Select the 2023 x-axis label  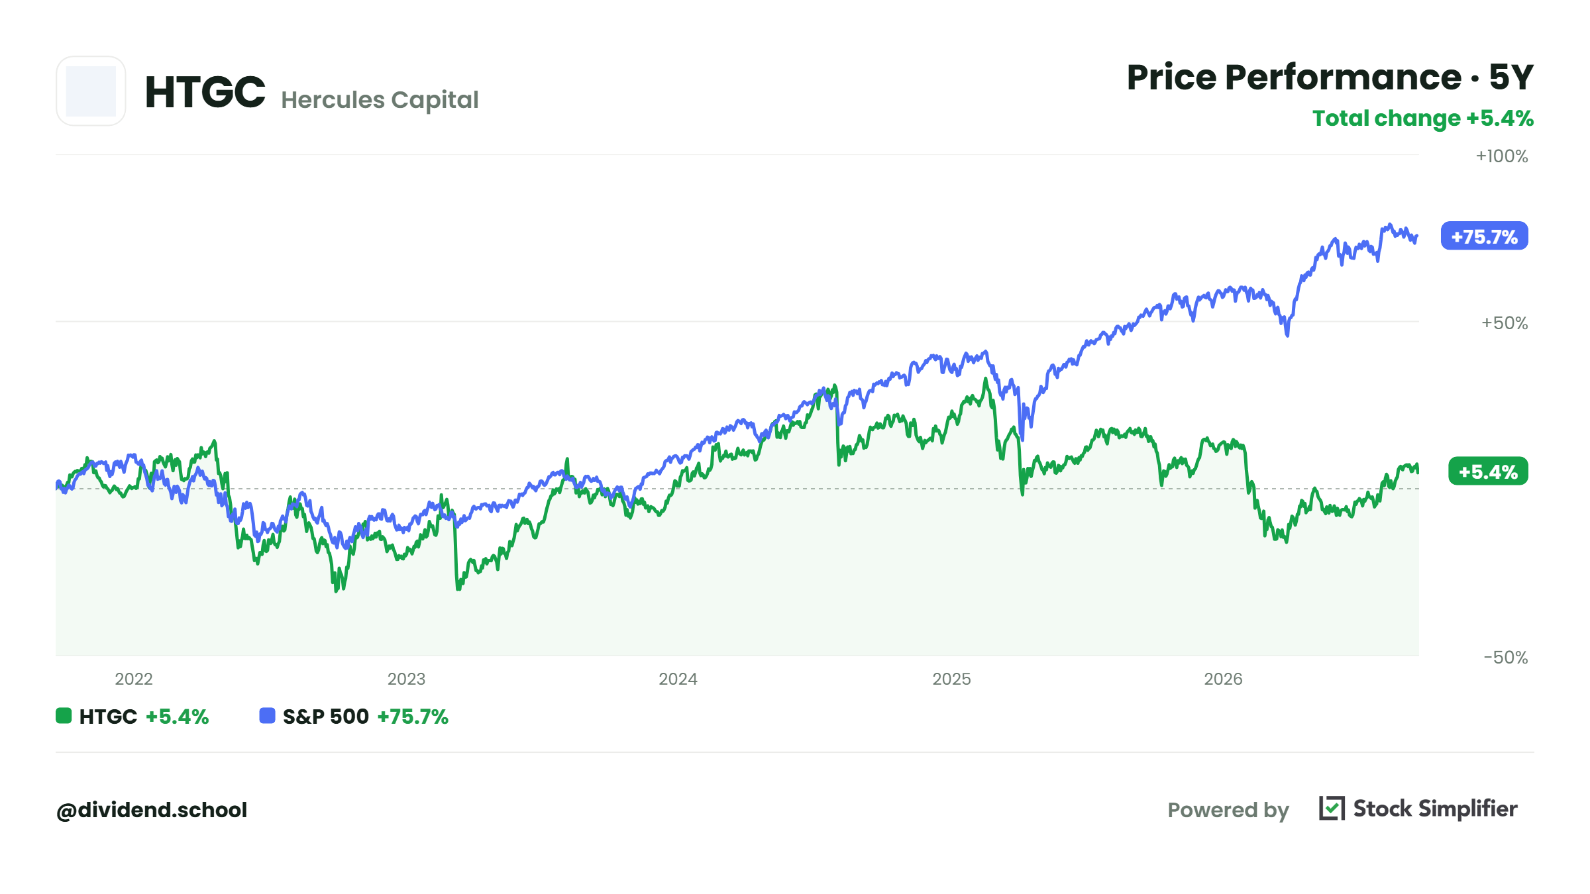click(406, 679)
